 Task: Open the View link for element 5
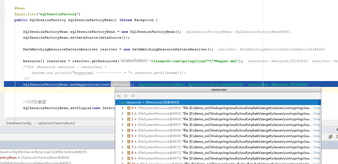[x=317, y=136]
